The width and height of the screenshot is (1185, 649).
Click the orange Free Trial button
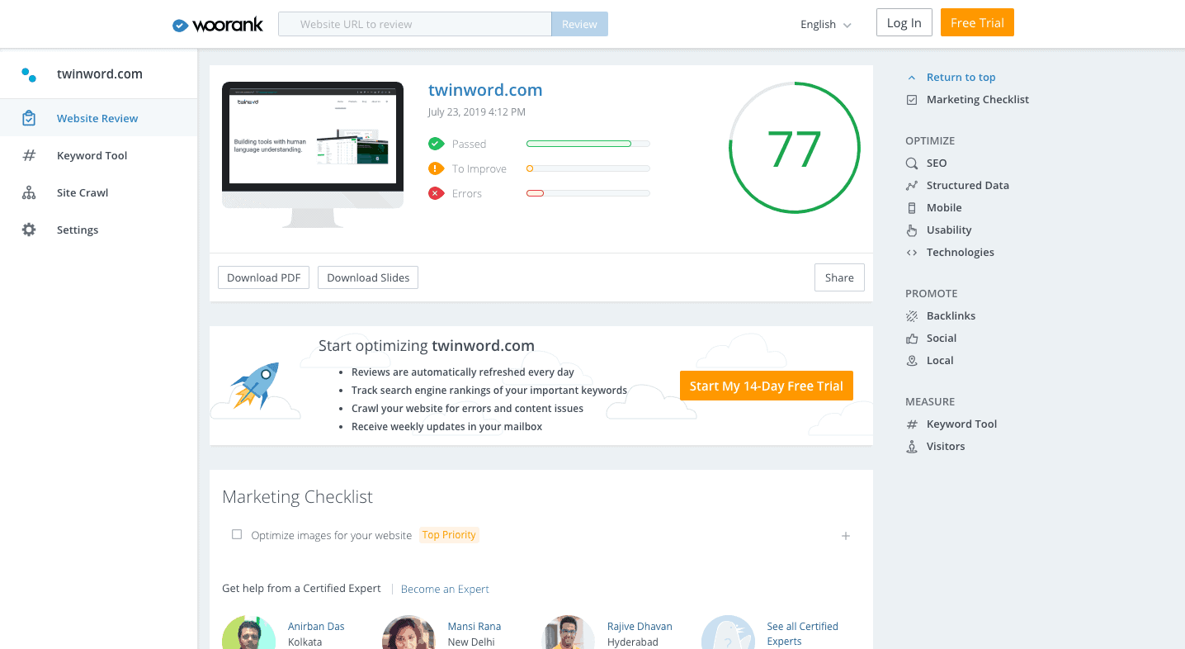[977, 22]
